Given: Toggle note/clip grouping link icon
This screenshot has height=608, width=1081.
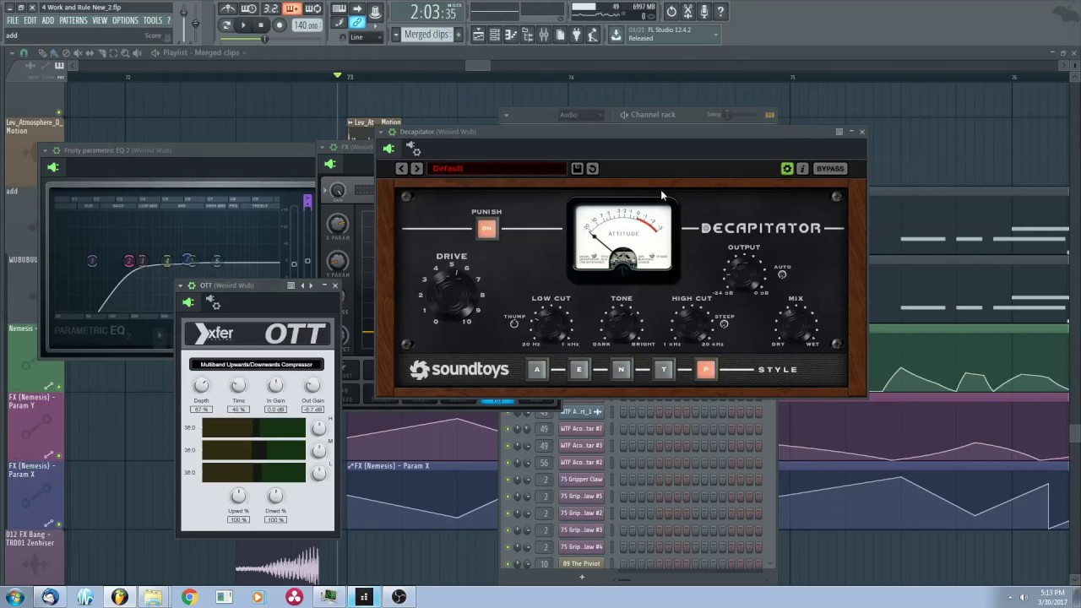Looking at the screenshot, I should [357, 22].
